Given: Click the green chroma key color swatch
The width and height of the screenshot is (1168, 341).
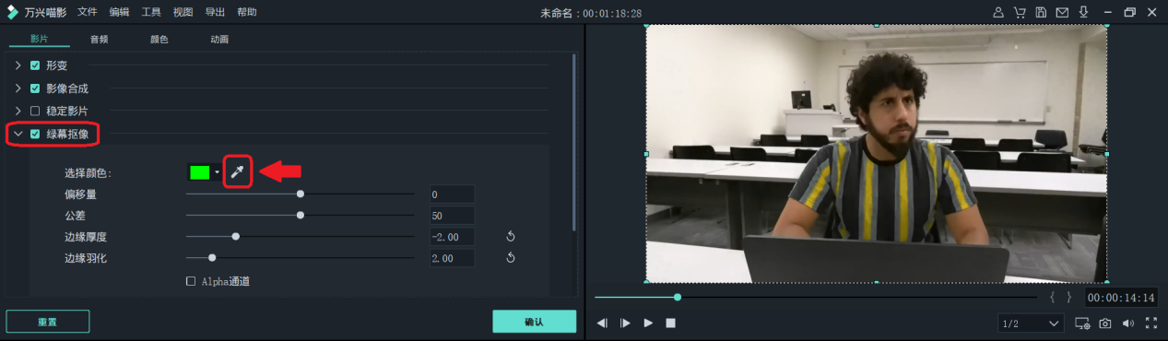Looking at the screenshot, I should click(199, 172).
